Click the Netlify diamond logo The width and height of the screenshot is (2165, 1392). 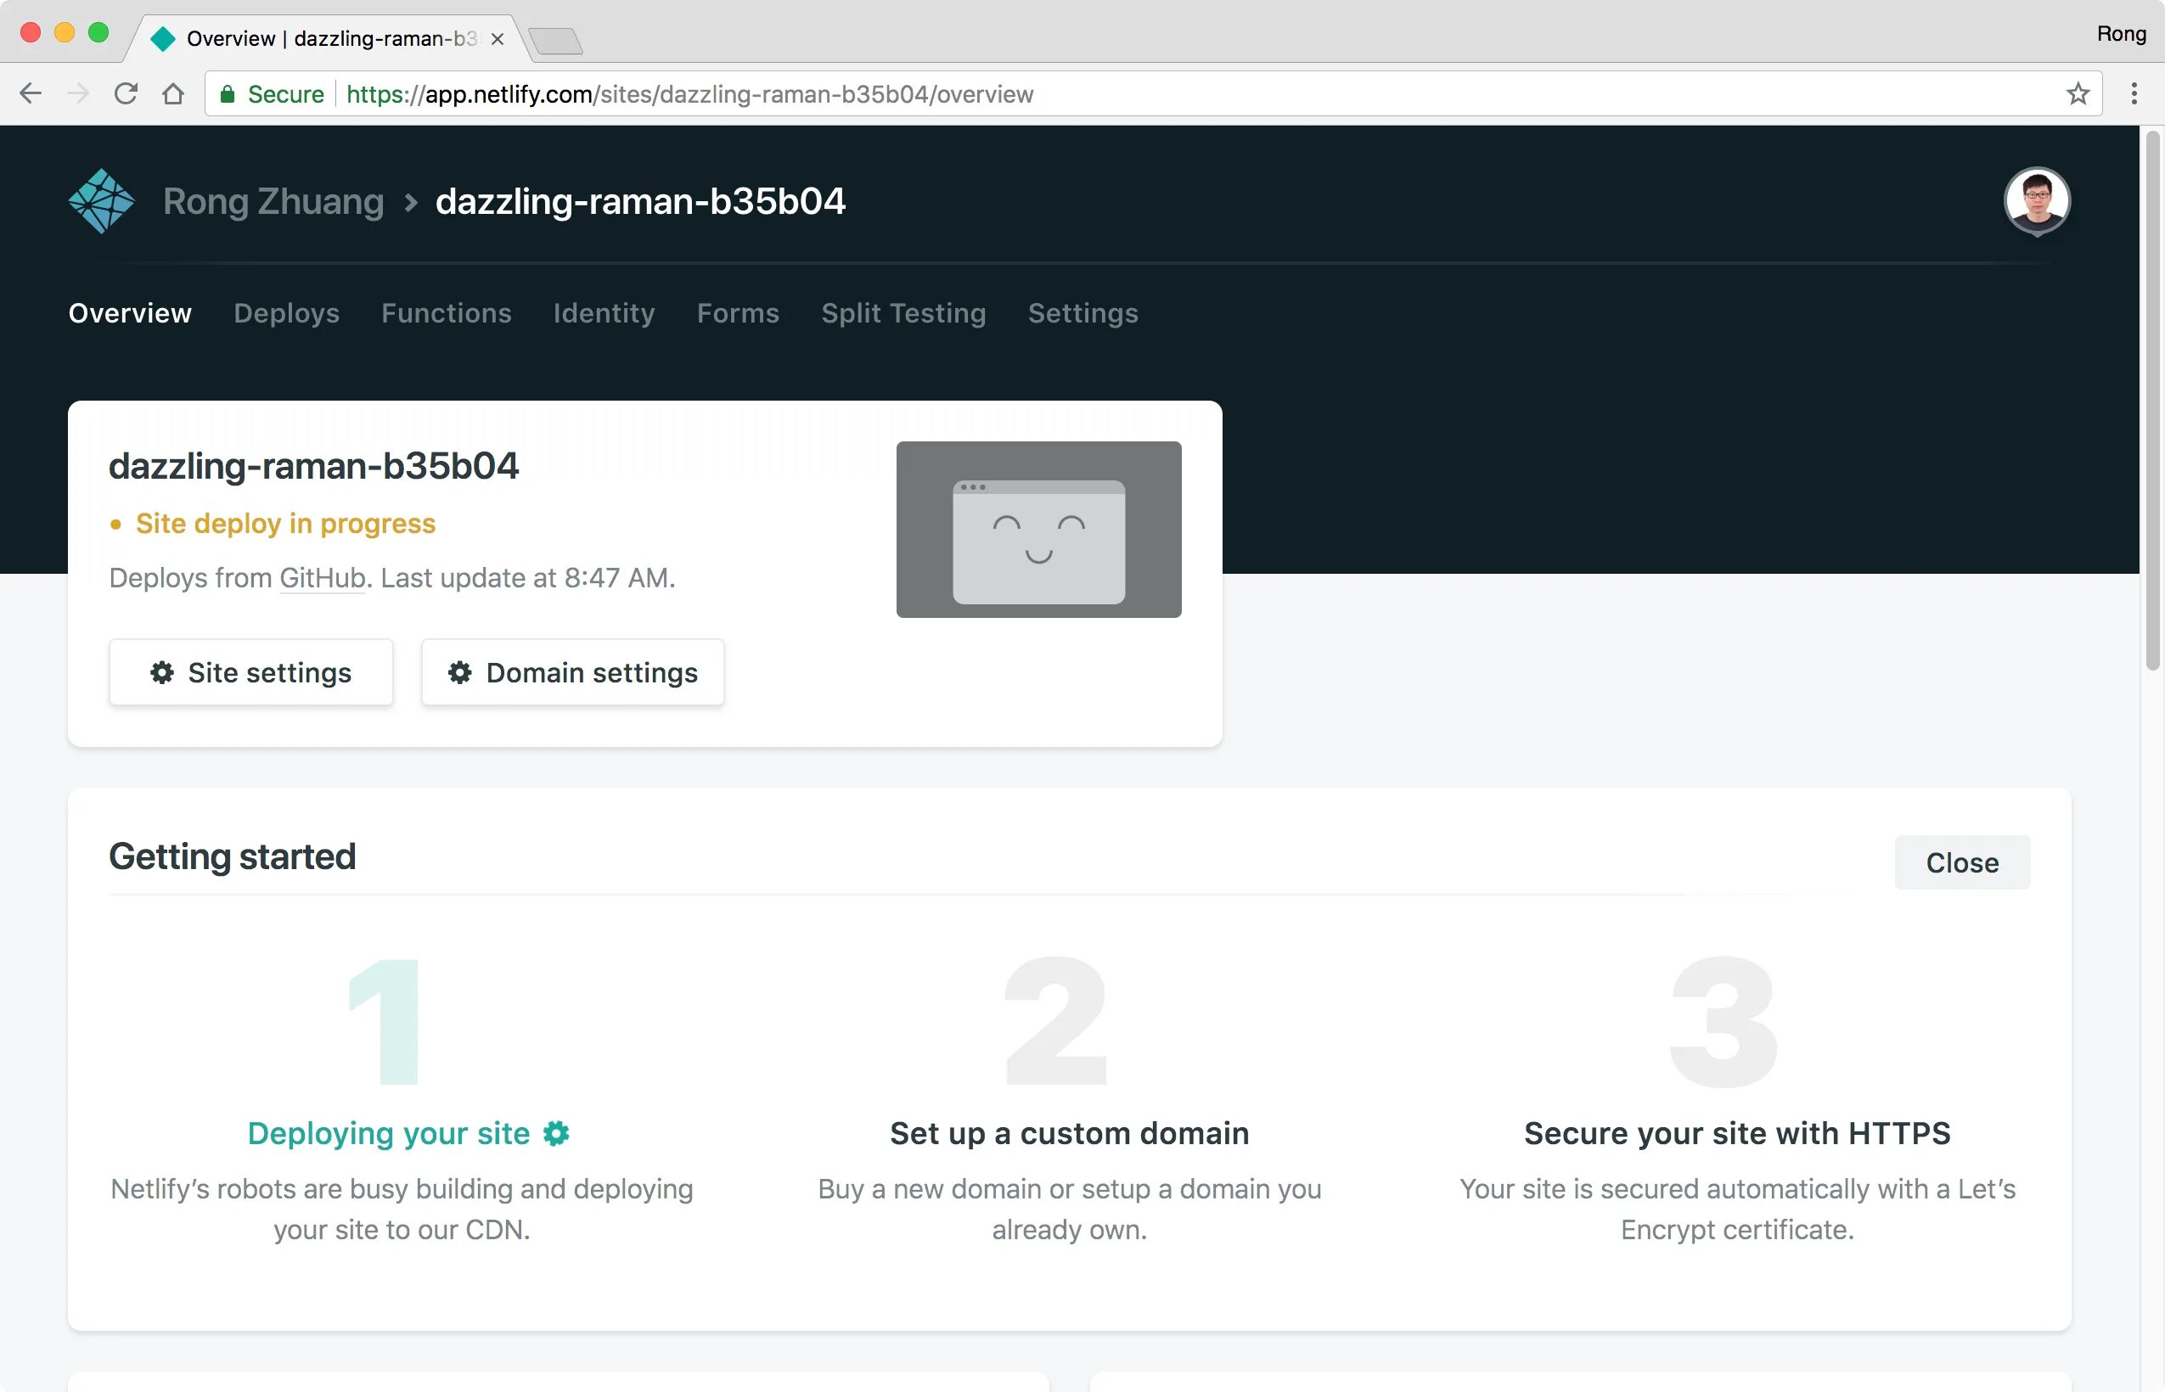[x=100, y=200]
